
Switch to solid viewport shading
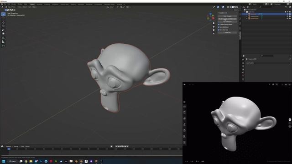click(x=233, y=7)
